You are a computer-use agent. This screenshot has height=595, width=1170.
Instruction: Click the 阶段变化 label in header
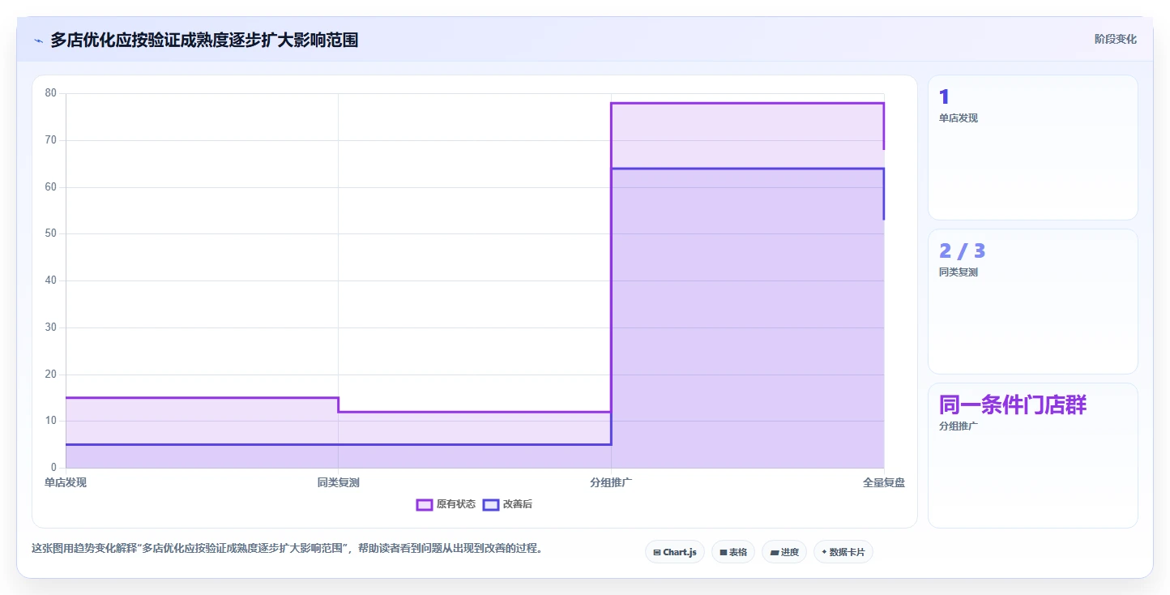1115,39
